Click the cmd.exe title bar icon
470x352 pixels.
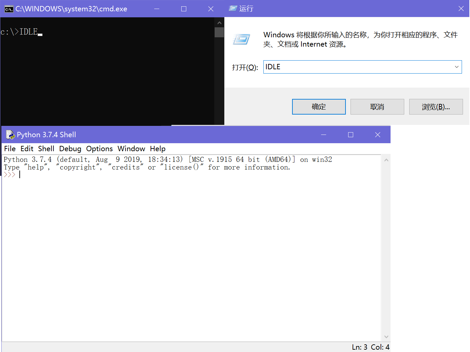(x=9, y=9)
